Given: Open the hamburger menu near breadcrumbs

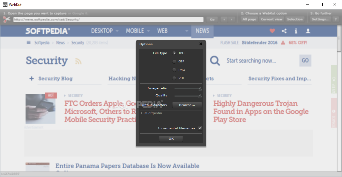Looking at the screenshot, I should 29,42.
